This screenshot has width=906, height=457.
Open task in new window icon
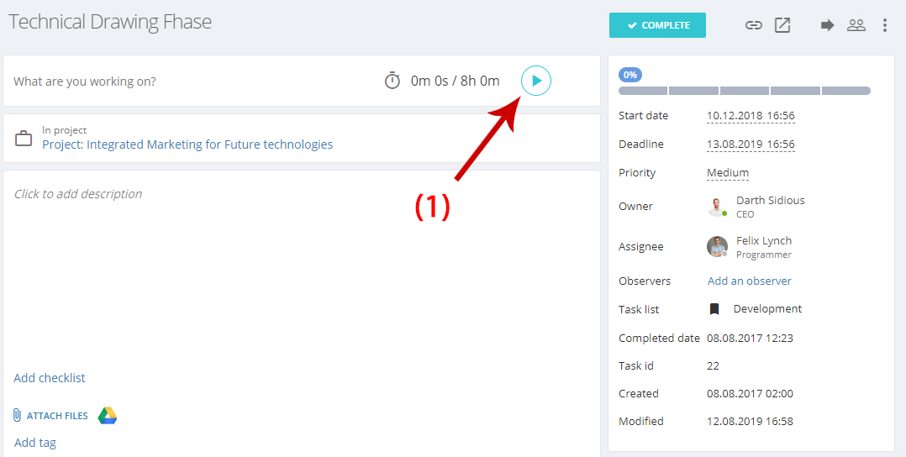pos(782,25)
